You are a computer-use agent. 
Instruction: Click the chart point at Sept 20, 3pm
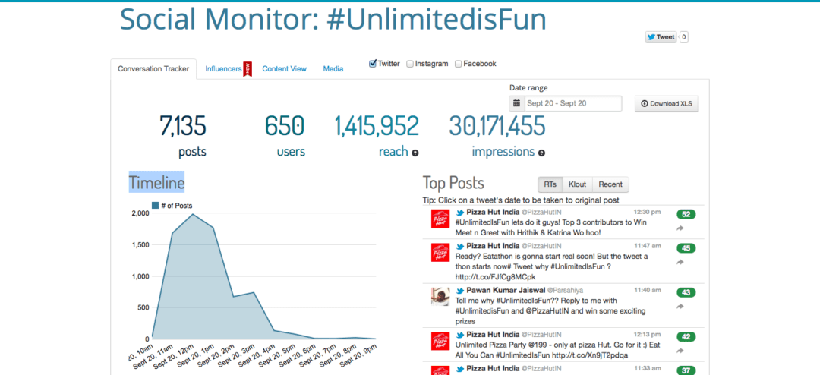(254, 292)
